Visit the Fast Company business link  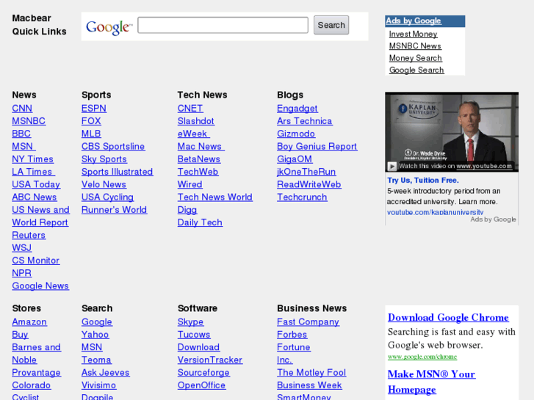click(308, 321)
